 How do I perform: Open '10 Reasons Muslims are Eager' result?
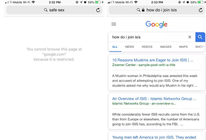152,60
